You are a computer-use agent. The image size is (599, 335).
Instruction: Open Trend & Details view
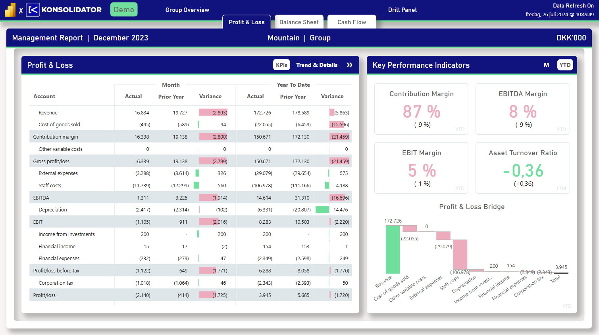click(317, 65)
